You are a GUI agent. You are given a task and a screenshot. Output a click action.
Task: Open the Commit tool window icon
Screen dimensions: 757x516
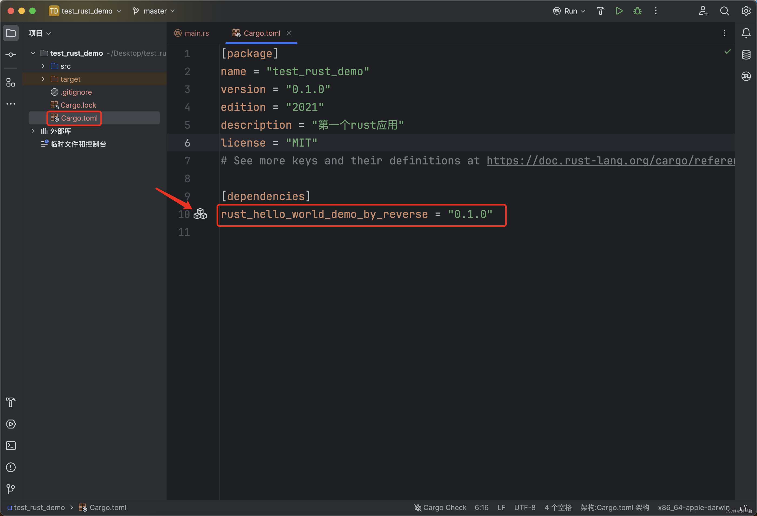pos(11,55)
